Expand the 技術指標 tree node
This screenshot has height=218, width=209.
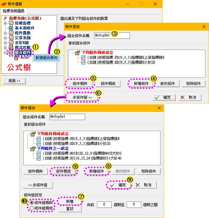coord(5,23)
